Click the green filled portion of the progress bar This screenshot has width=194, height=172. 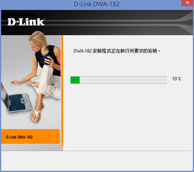pyautogui.click(x=75, y=80)
